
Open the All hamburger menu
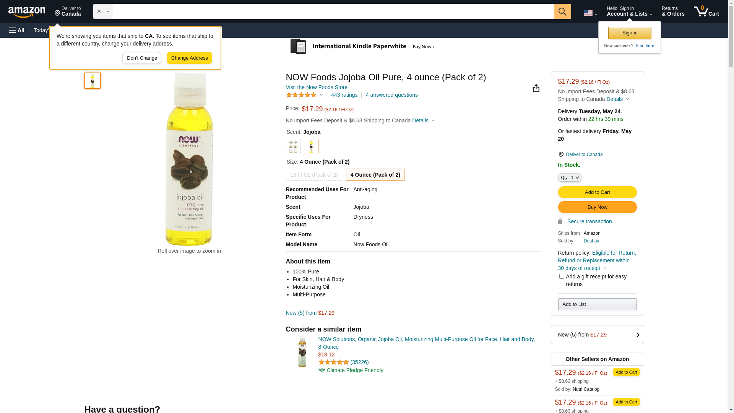[17, 30]
